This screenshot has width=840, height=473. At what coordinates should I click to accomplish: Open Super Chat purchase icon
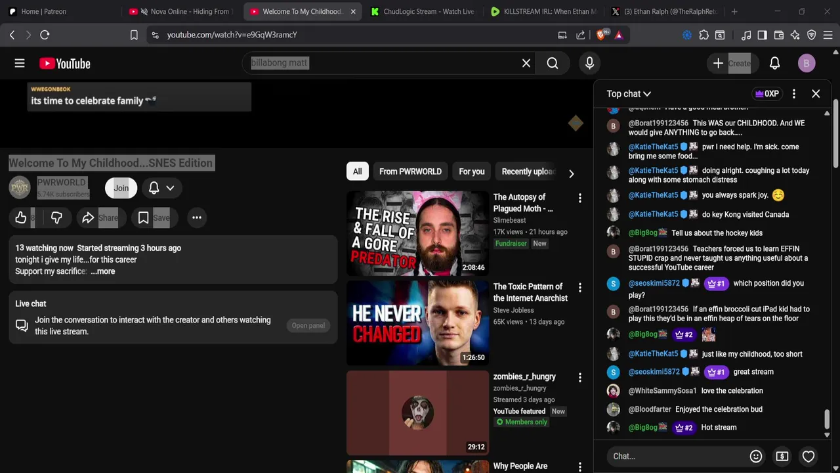[782, 456]
